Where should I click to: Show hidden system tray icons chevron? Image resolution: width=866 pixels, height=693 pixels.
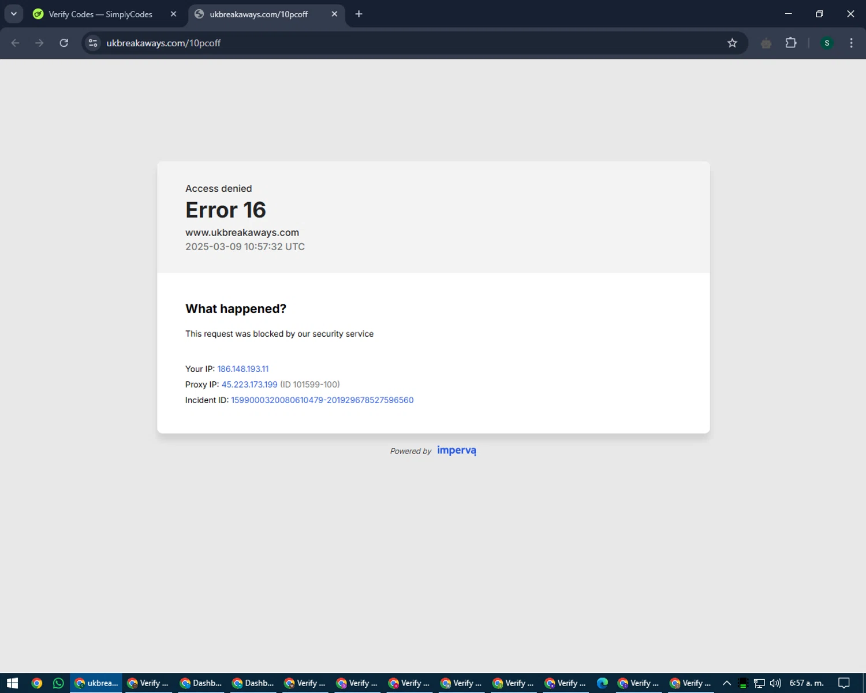click(727, 683)
